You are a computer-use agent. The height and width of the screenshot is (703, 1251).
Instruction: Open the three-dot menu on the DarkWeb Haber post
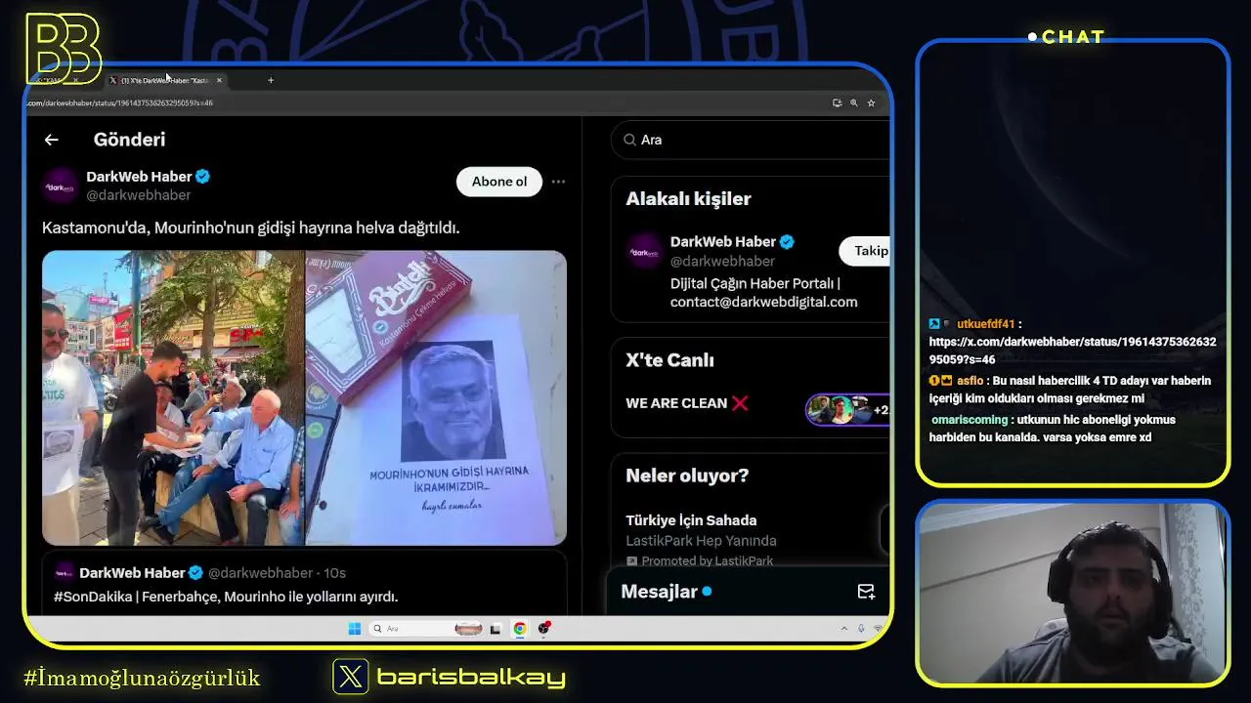[558, 182]
